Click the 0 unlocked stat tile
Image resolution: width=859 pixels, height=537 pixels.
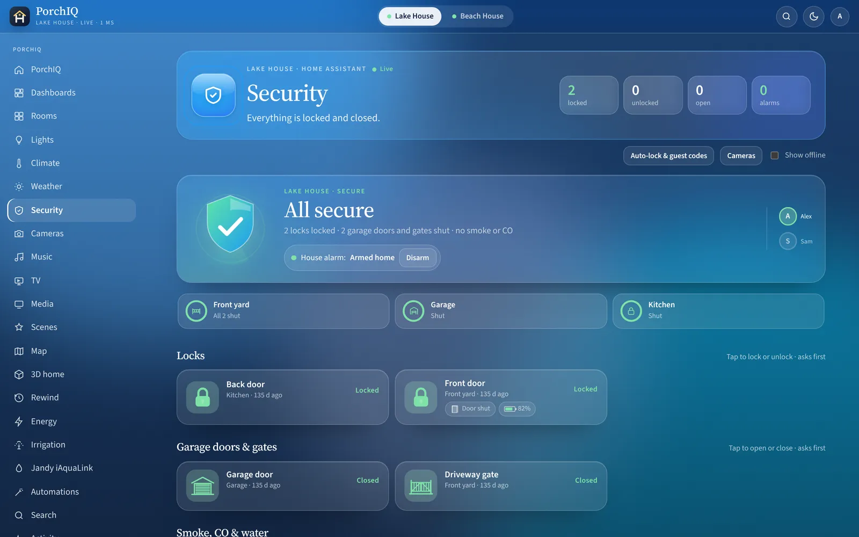pos(653,95)
